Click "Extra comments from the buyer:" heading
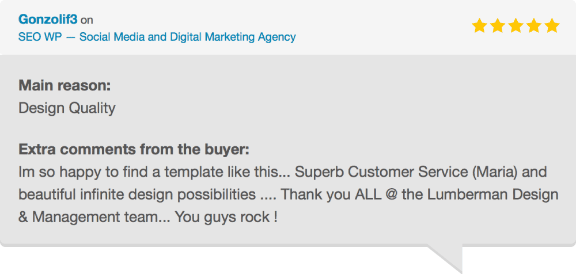 134,150
